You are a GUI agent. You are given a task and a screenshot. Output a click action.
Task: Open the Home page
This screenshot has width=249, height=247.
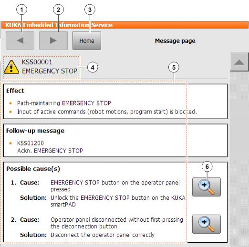tap(87, 41)
